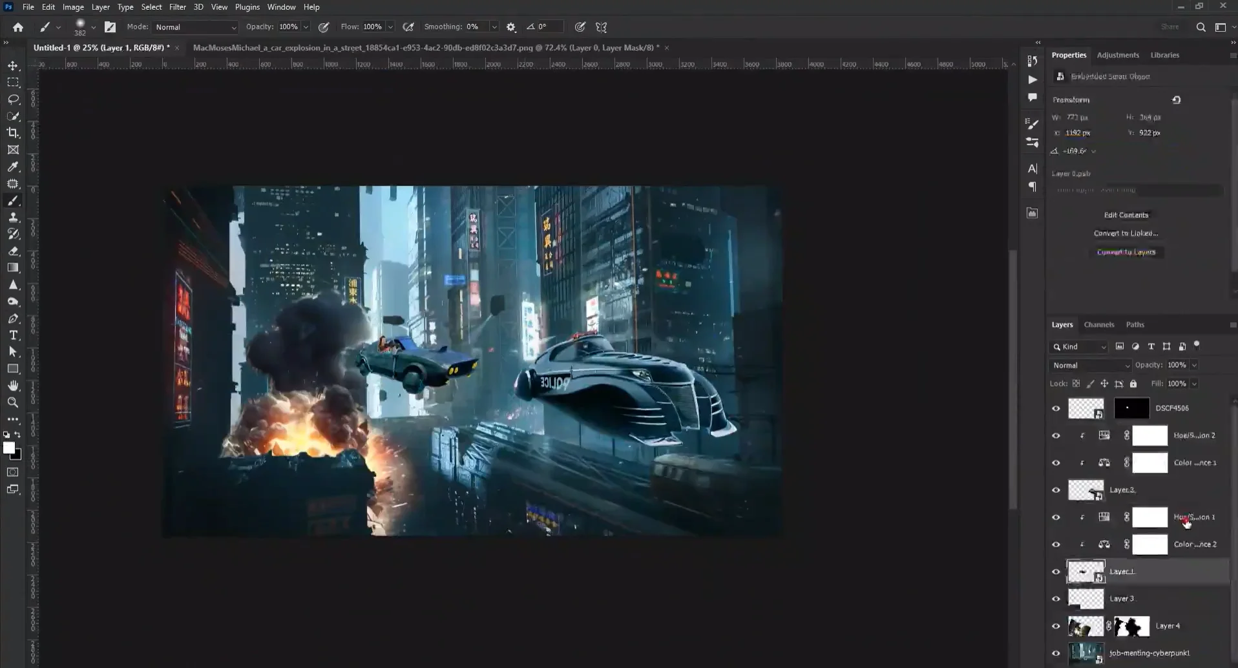Open the Search icon at top right

point(1201,27)
